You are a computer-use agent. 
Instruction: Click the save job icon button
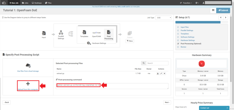213,10
